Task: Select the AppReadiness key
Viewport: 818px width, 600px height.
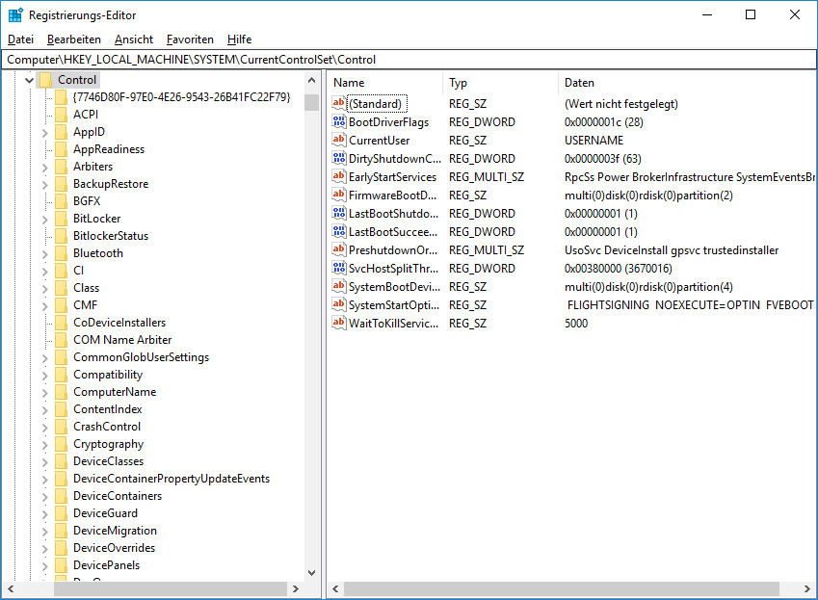Action: 109,149
